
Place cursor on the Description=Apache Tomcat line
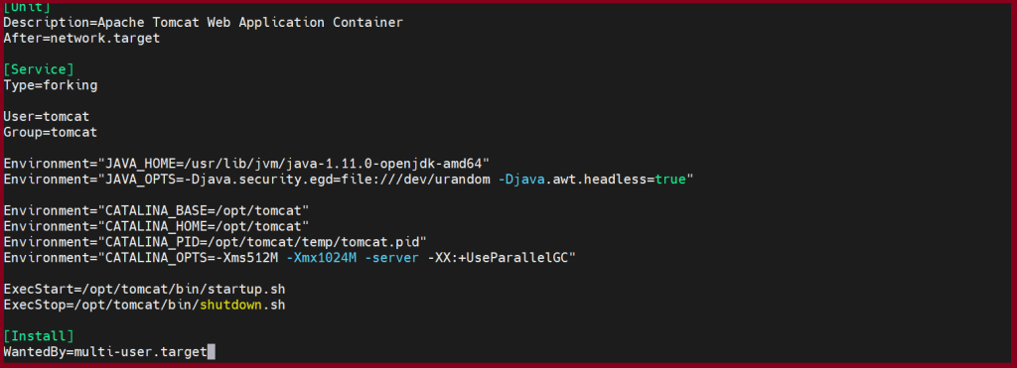click(x=203, y=22)
